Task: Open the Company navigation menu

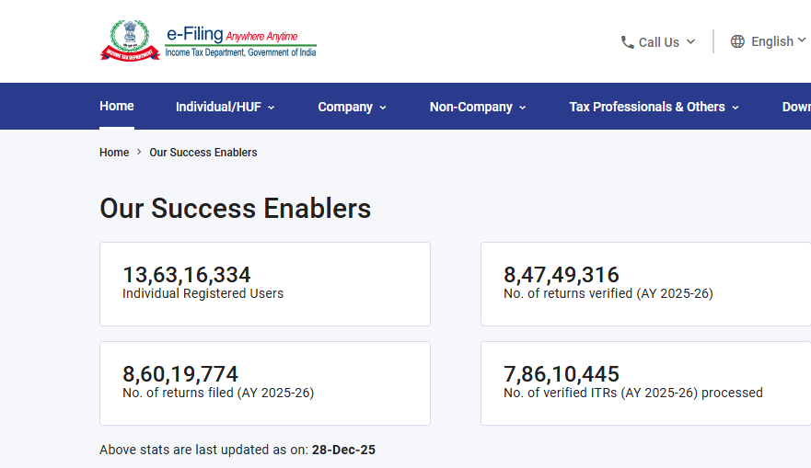Action: (352, 107)
